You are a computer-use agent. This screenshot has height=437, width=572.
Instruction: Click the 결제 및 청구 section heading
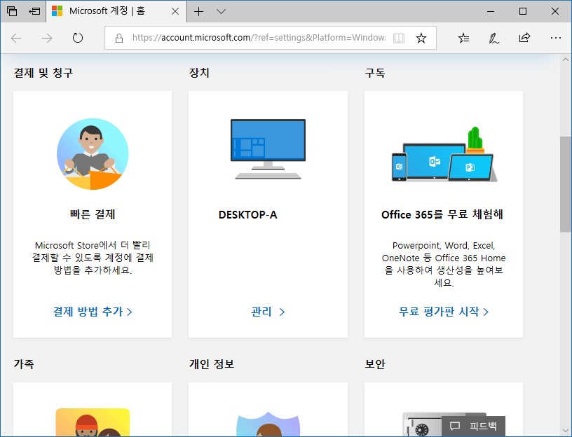[x=43, y=73]
